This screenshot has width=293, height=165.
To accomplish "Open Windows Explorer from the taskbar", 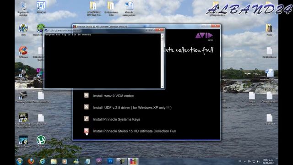I will [x=54, y=161].
